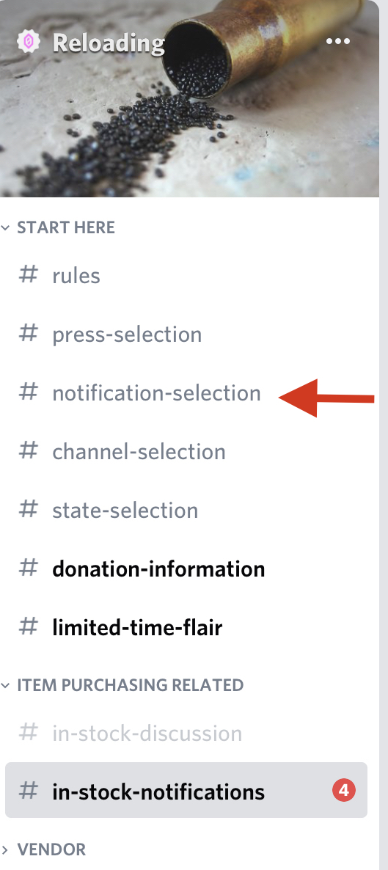Open the Reloading server name dropdown
Image resolution: width=388 pixels, height=870 pixels.
click(109, 42)
